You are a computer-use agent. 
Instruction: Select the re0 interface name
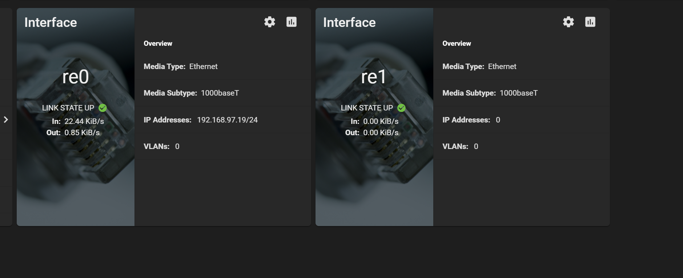tap(76, 77)
